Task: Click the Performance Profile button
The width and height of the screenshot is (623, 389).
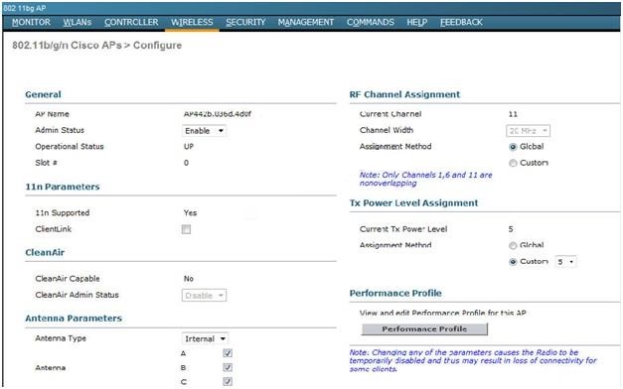Action: (x=424, y=329)
